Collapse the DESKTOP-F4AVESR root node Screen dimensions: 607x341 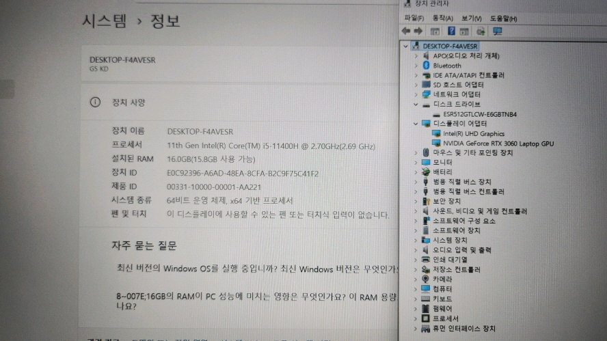point(405,46)
